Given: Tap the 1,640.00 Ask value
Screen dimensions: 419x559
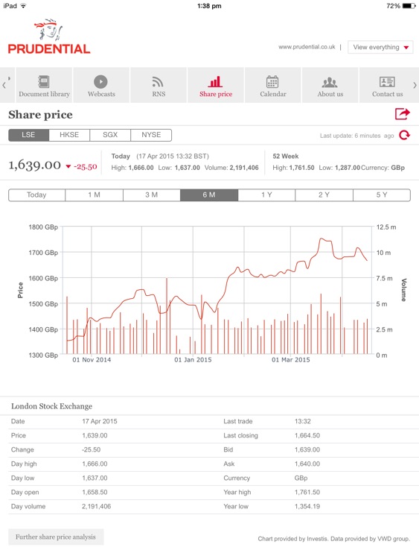Looking at the screenshot, I should [x=307, y=464].
